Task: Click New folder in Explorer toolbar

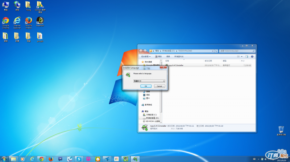Action: (179, 57)
